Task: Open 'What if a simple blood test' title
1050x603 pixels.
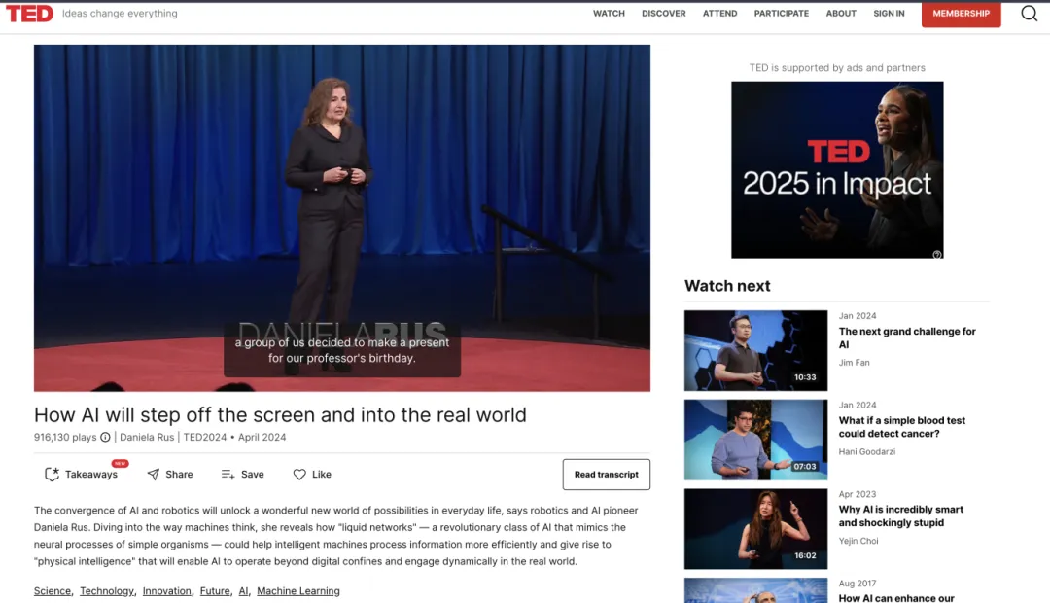Action: pyautogui.click(x=901, y=427)
